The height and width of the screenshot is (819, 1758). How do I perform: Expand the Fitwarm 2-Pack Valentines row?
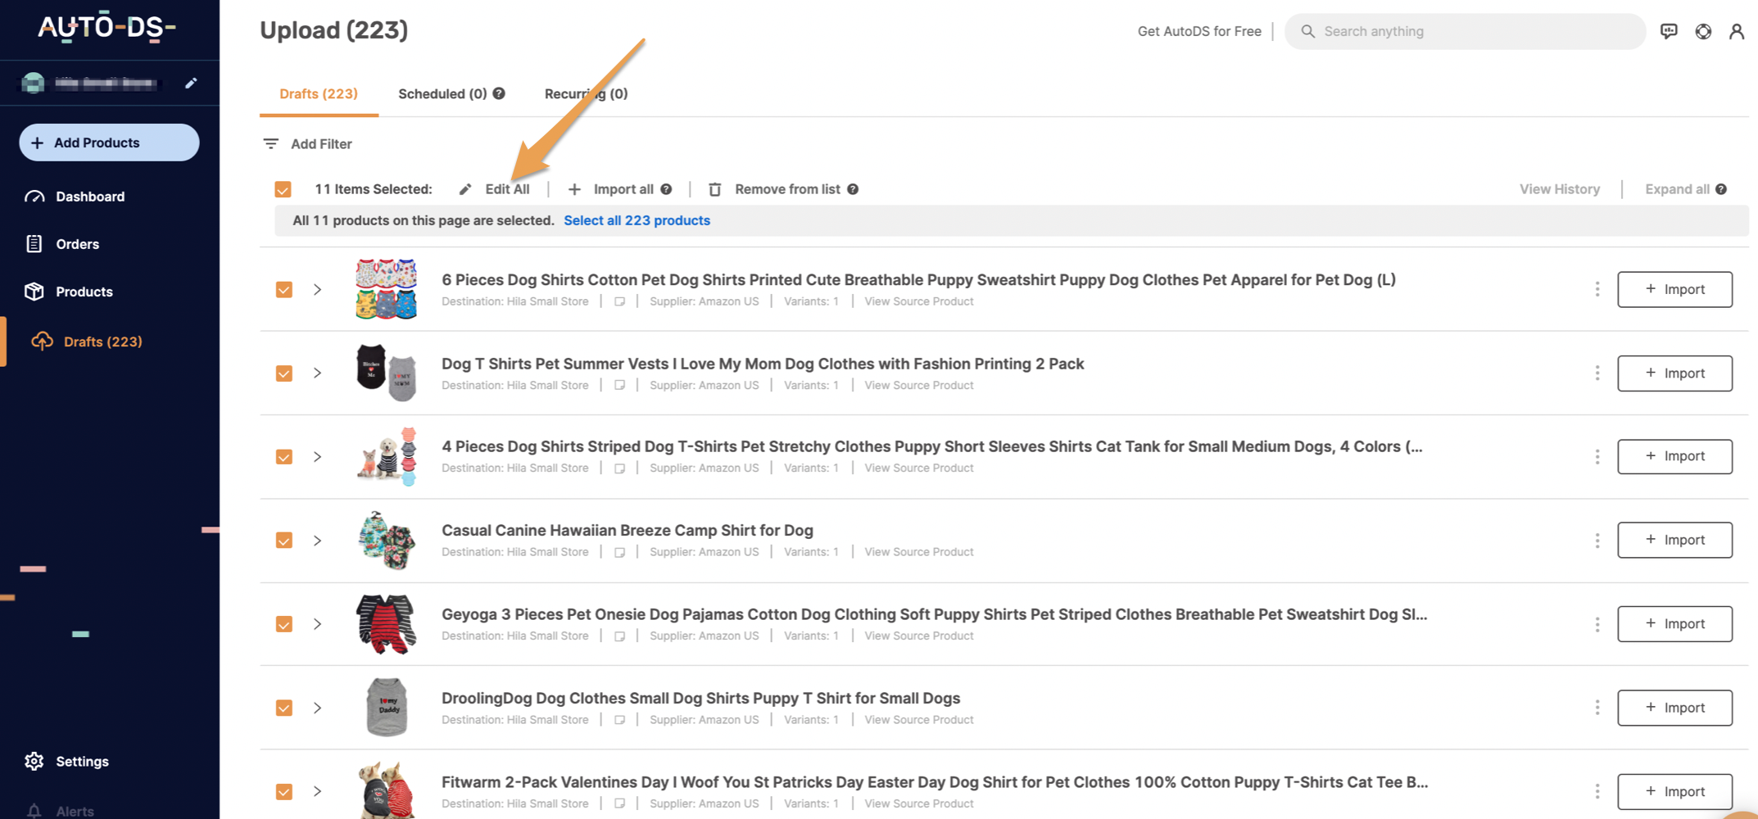pos(317,791)
